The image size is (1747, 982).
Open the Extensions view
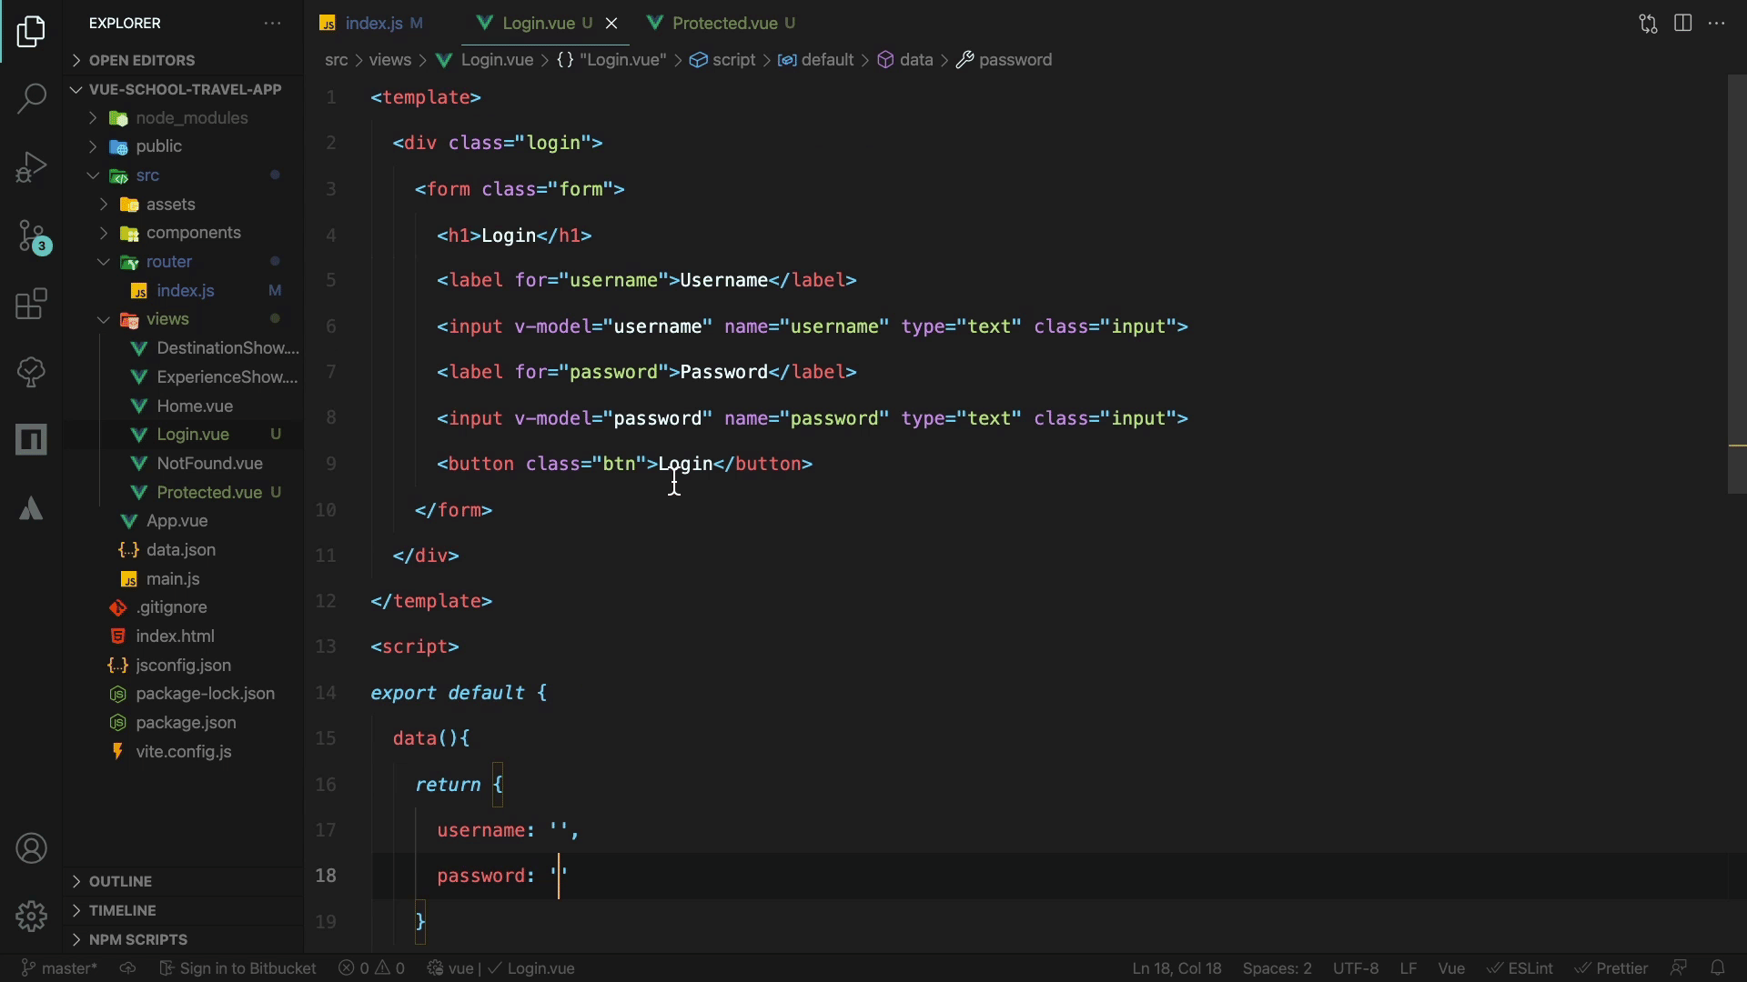(31, 305)
